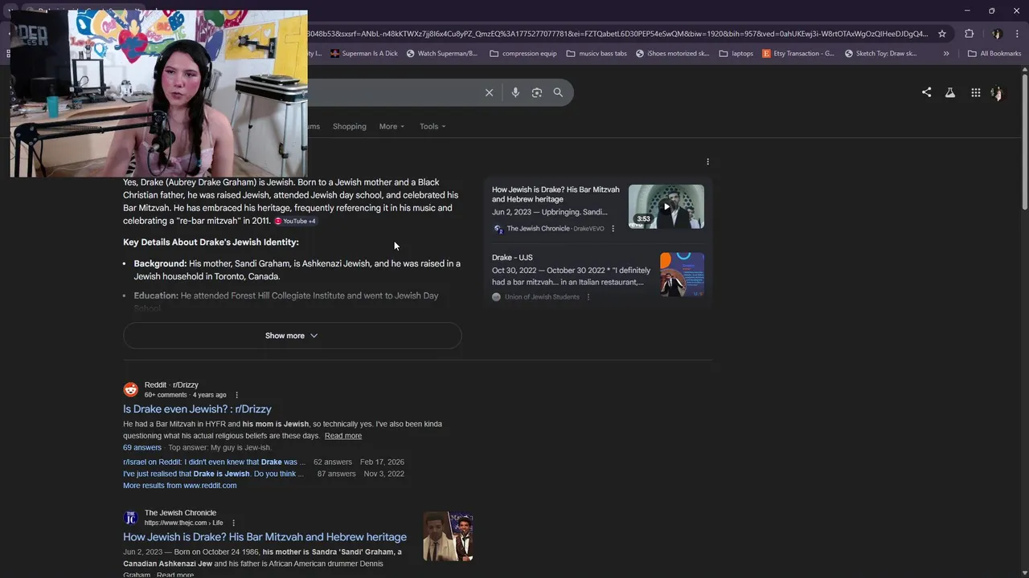Open More results from www.reddit.com

(179, 486)
